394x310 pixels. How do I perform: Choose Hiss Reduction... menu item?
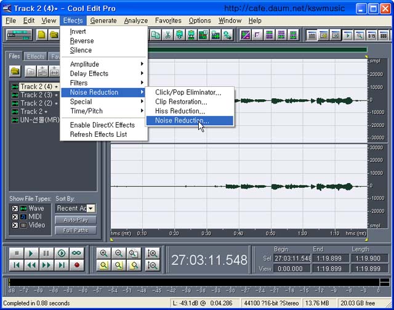[x=190, y=111]
